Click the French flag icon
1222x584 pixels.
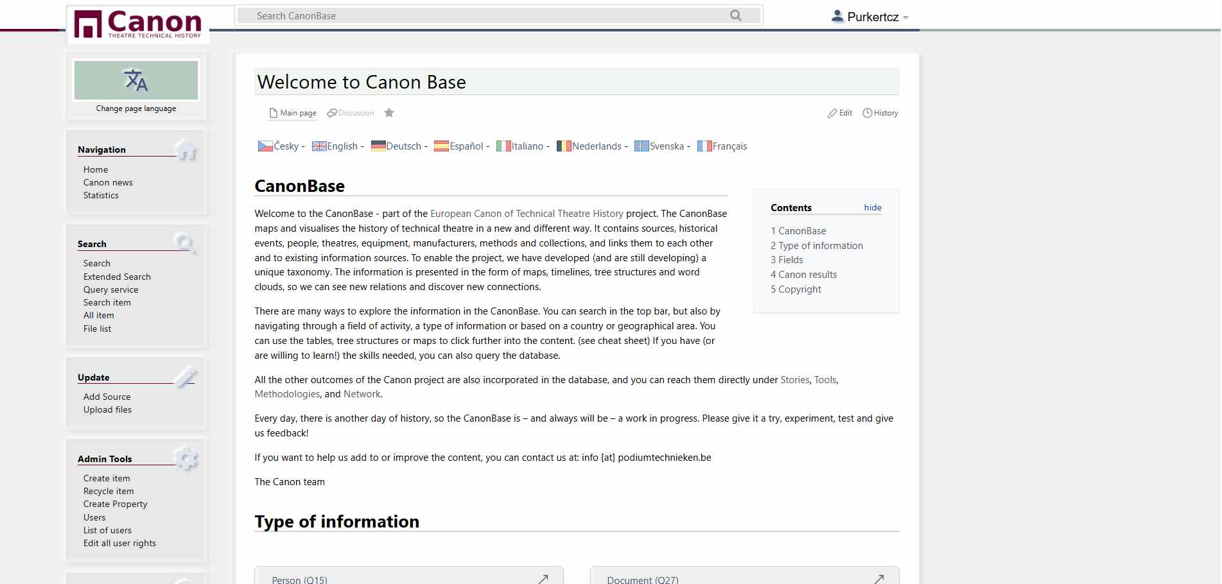tap(704, 146)
